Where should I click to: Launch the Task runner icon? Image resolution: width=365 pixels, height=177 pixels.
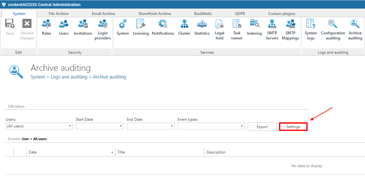237,30
